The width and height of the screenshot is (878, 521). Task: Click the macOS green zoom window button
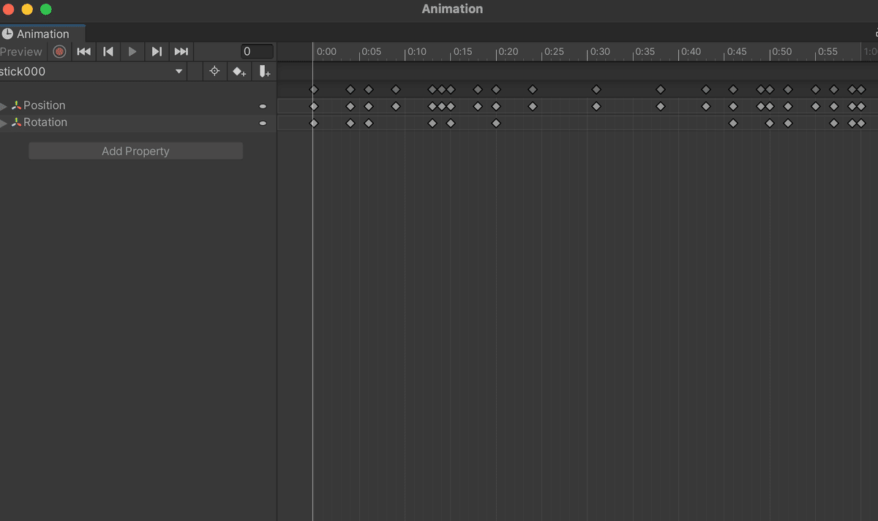coord(45,10)
